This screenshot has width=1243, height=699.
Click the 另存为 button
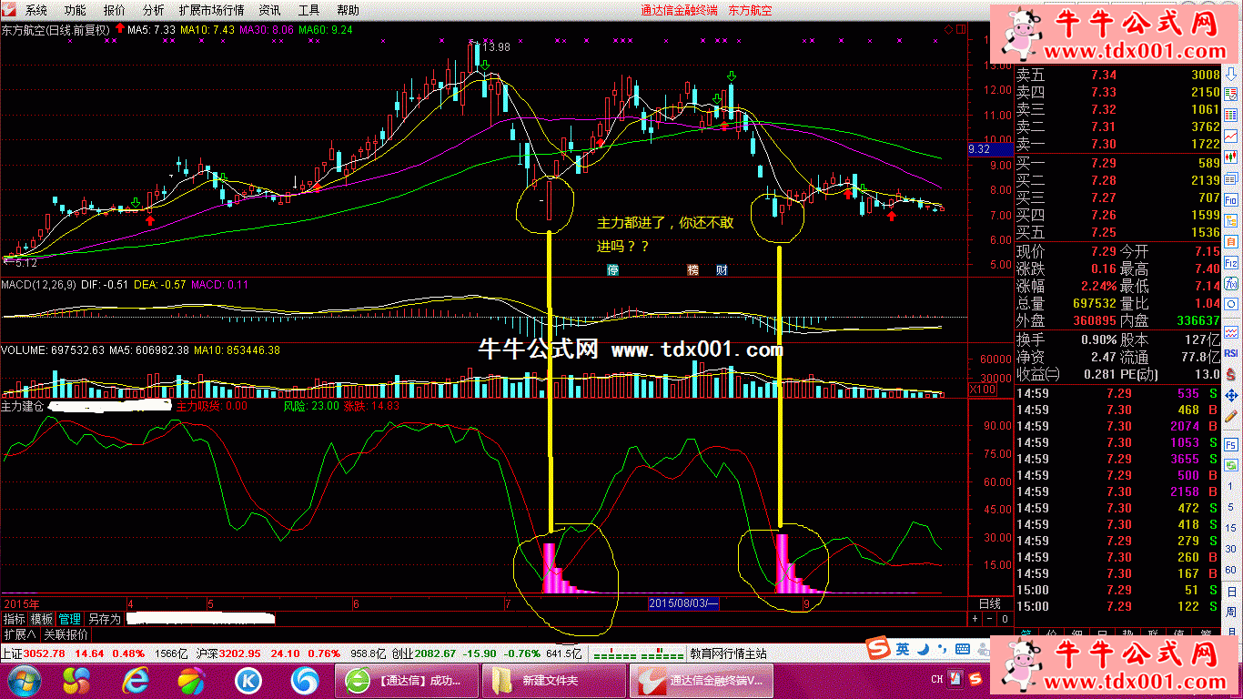pos(104,619)
